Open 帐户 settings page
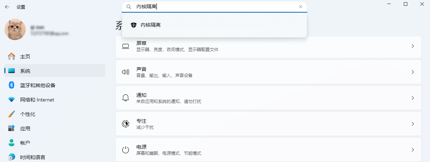 [x=25, y=143]
